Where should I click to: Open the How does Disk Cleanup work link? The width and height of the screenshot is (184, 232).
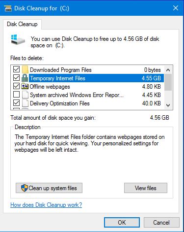pos(46,205)
